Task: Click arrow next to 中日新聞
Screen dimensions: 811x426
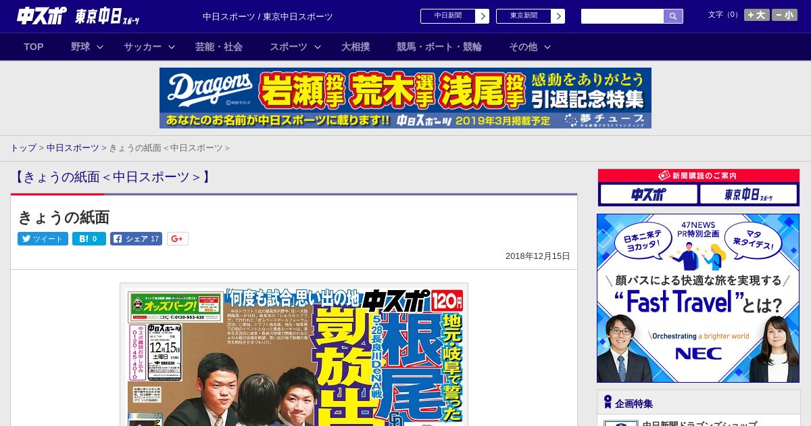Action: tap(483, 16)
